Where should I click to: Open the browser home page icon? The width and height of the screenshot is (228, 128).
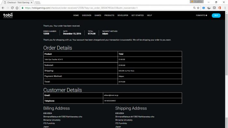(17, 8)
